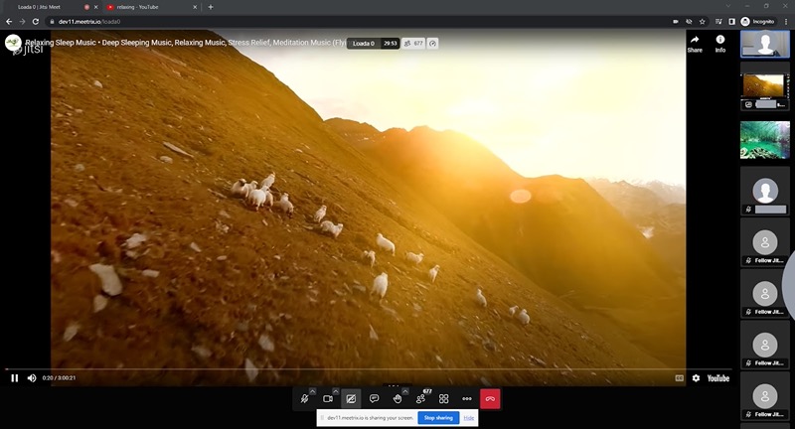The image size is (795, 429).
Task: Switch to tile view
Action: coord(444,398)
